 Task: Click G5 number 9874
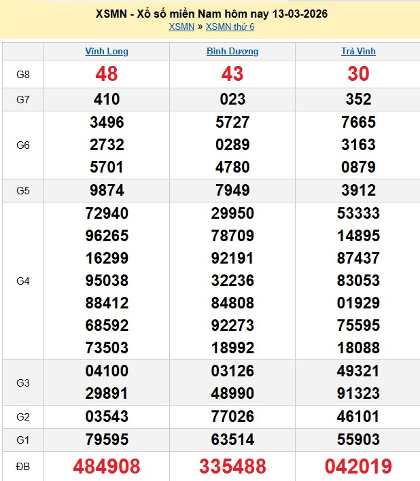pos(107,190)
